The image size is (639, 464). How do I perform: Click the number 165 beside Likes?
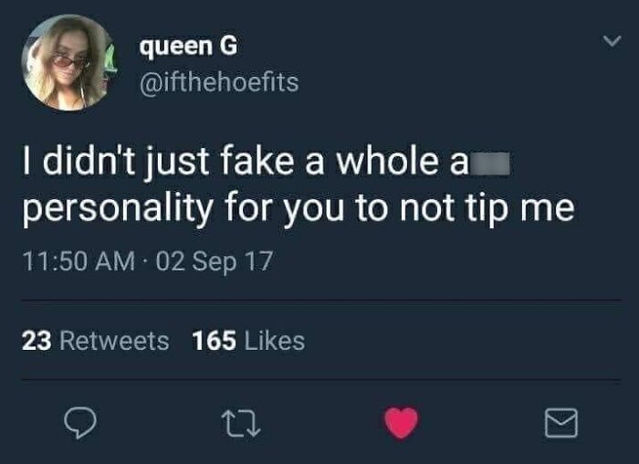click(215, 341)
